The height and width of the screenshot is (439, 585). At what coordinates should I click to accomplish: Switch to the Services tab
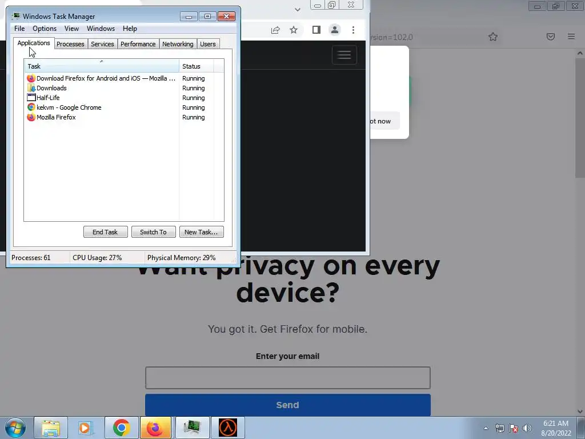coord(102,44)
